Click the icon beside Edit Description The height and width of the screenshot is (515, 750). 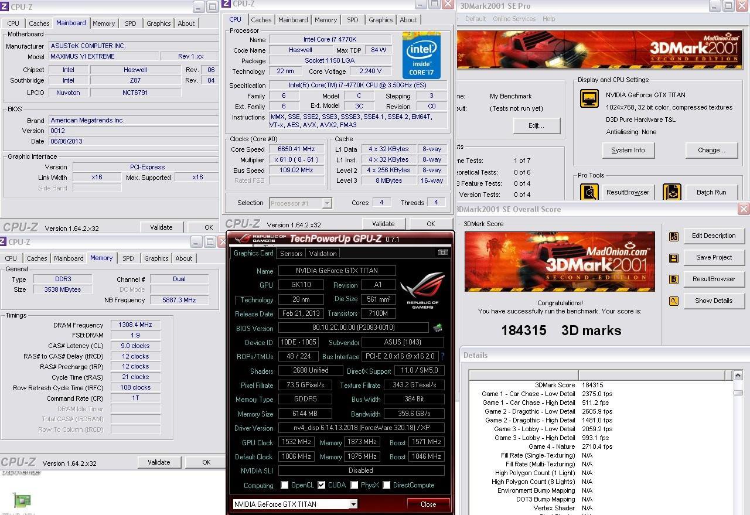674,236
